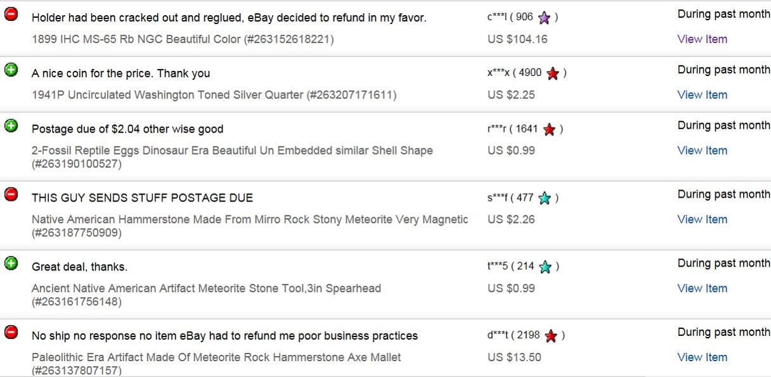The width and height of the screenshot is (771, 377).
Task: Click the red negative feedback icon for 1899 IHC coin
Action: pos(11,14)
